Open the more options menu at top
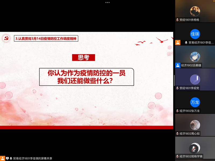This screenshot has height=161, width=215. click(x=107, y=2)
